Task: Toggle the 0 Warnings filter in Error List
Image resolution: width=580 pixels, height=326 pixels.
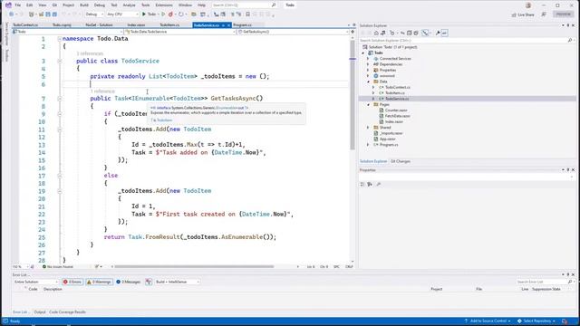Action: (x=99, y=282)
